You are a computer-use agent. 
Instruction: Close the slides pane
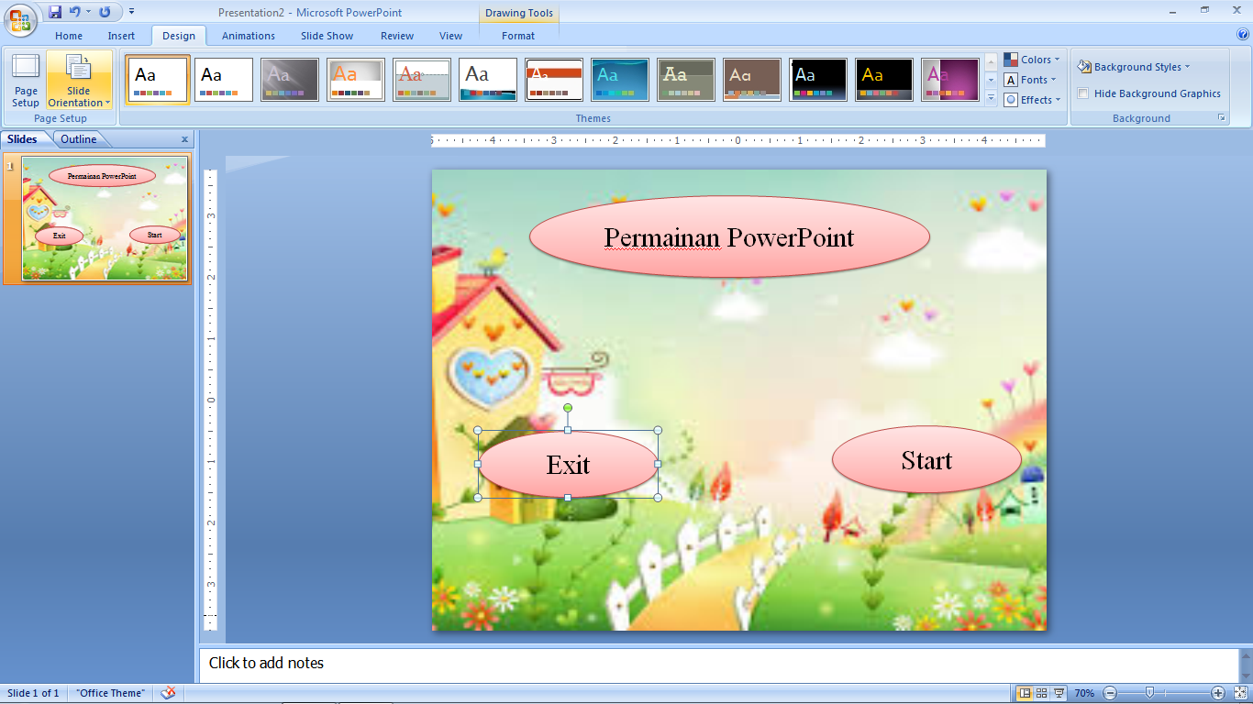pyautogui.click(x=184, y=139)
